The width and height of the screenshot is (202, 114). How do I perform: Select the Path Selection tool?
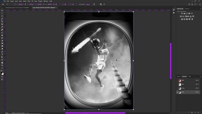tap(2, 57)
